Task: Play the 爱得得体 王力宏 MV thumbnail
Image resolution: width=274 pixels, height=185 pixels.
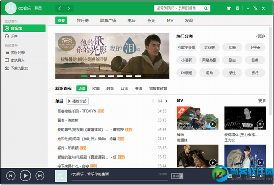Action: point(245,118)
